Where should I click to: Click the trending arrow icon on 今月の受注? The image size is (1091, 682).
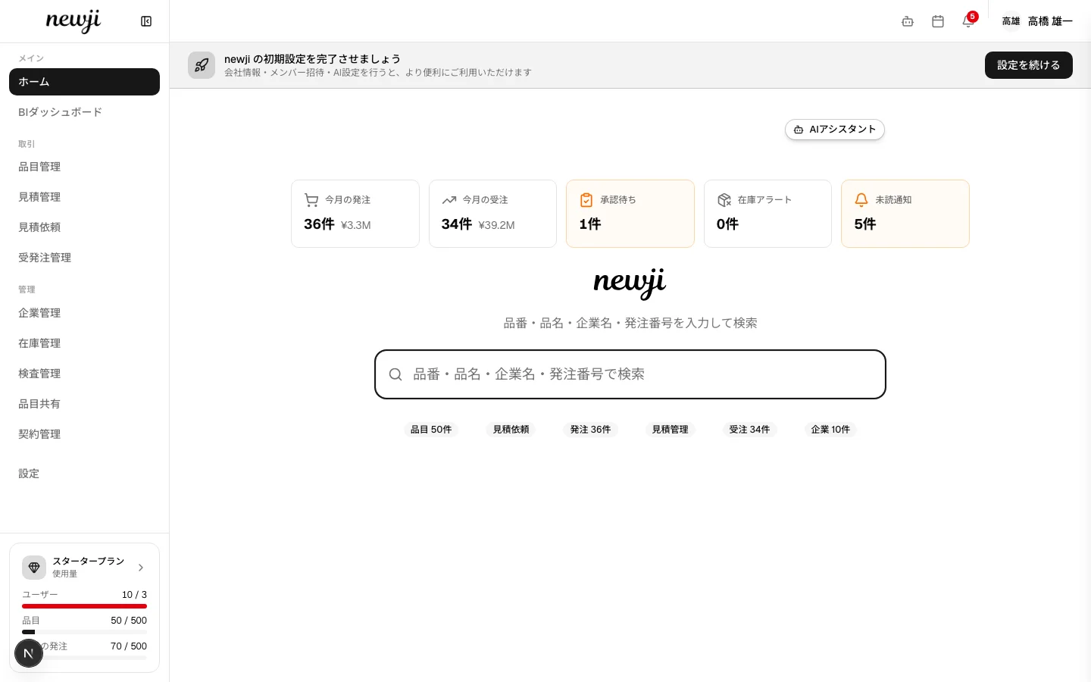click(x=449, y=200)
